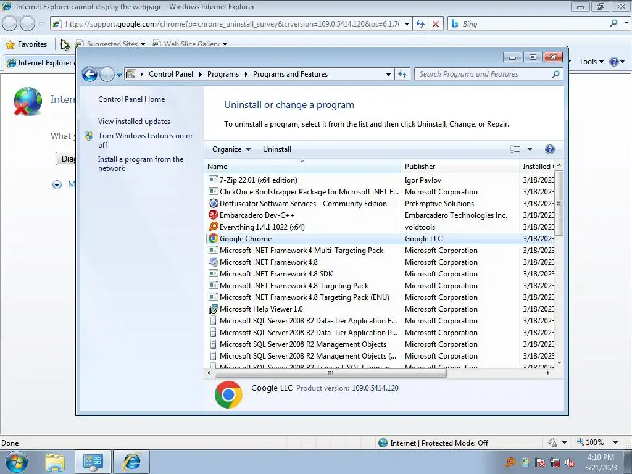Image resolution: width=632 pixels, height=474 pixels.
Task: Open Favorites in Internet Explorer
Action: tap(26, 44)
